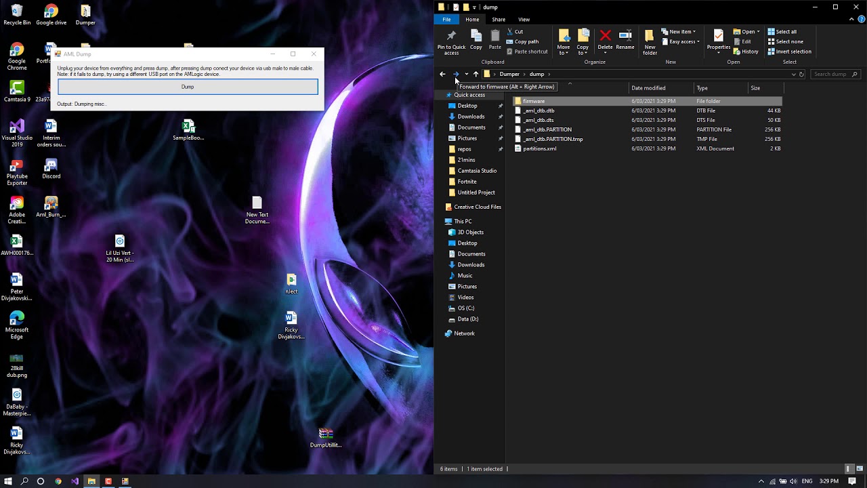Collapse the Explorer ribbon chevron
867x488 pixels.
pyautogui.click(x=850, y=20)
